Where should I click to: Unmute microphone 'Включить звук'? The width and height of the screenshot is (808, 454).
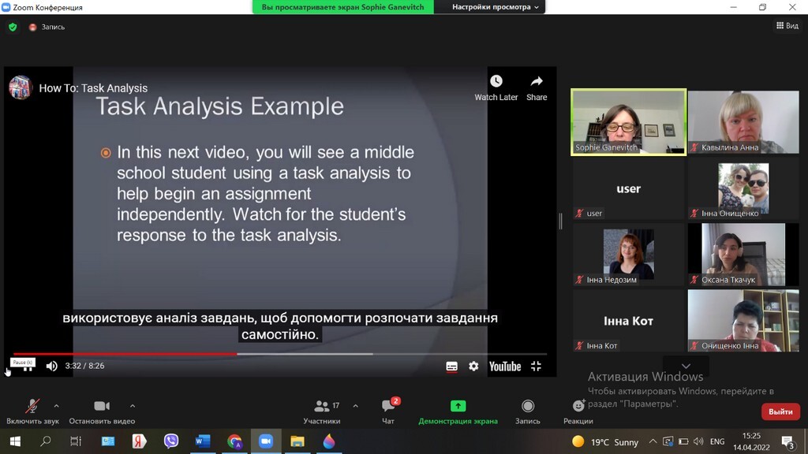pos(32,411)
